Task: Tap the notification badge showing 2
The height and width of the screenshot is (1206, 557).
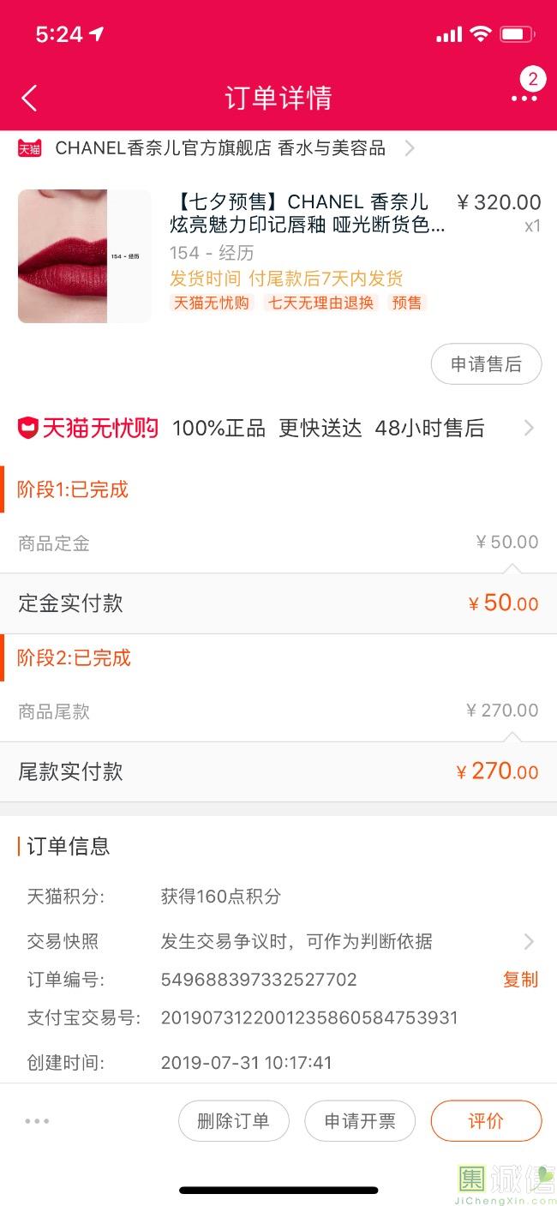Action: 533,80
